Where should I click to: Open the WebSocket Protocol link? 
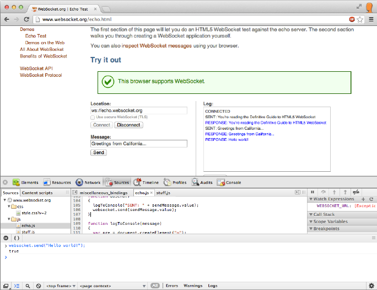point(41,75)
